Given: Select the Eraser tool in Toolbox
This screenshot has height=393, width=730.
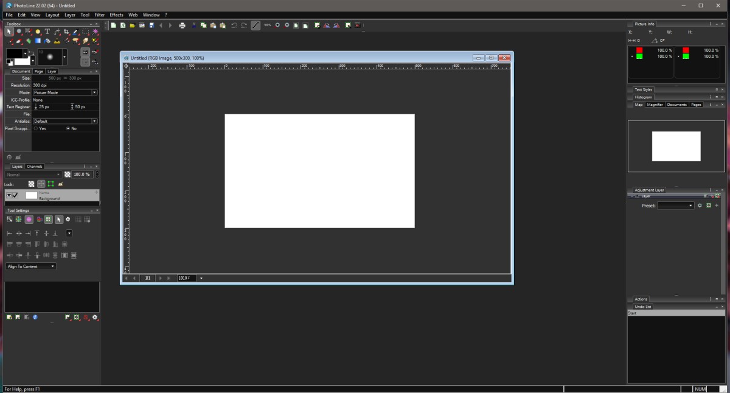Looking at the screenshot, I should tap(19, 41).
